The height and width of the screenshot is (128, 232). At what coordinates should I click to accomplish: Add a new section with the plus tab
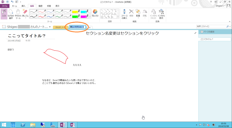pos(90,27)
